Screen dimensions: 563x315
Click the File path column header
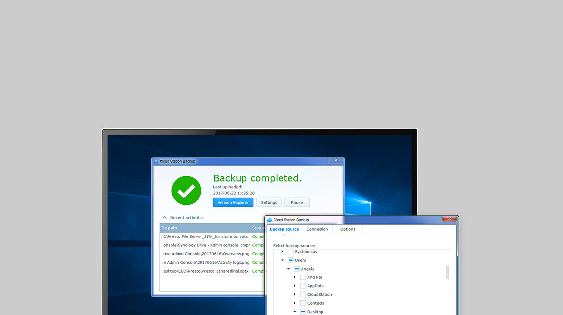(205, 228)
